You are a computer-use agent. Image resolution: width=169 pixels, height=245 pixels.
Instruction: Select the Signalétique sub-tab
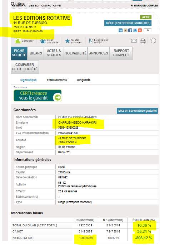[x=28, y=80]
